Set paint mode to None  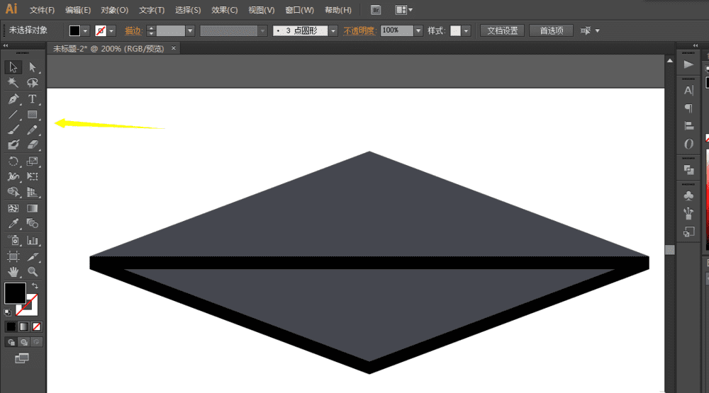tap(37, 326)
